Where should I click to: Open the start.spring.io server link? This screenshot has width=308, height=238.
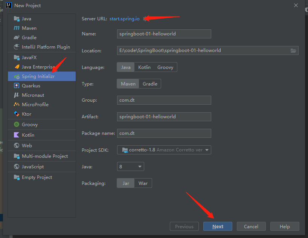125,19
